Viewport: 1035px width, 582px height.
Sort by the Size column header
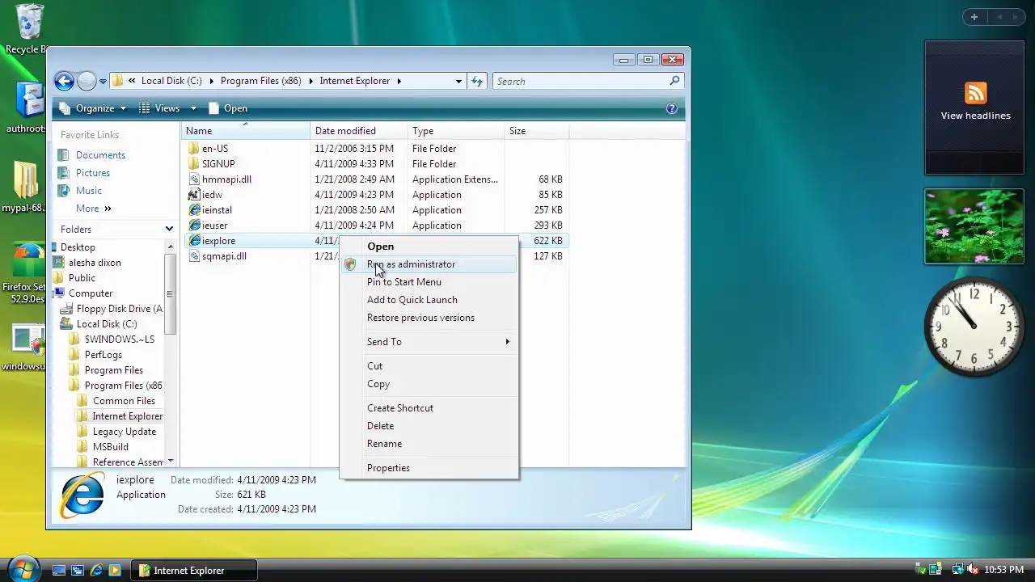coord(537,131)
